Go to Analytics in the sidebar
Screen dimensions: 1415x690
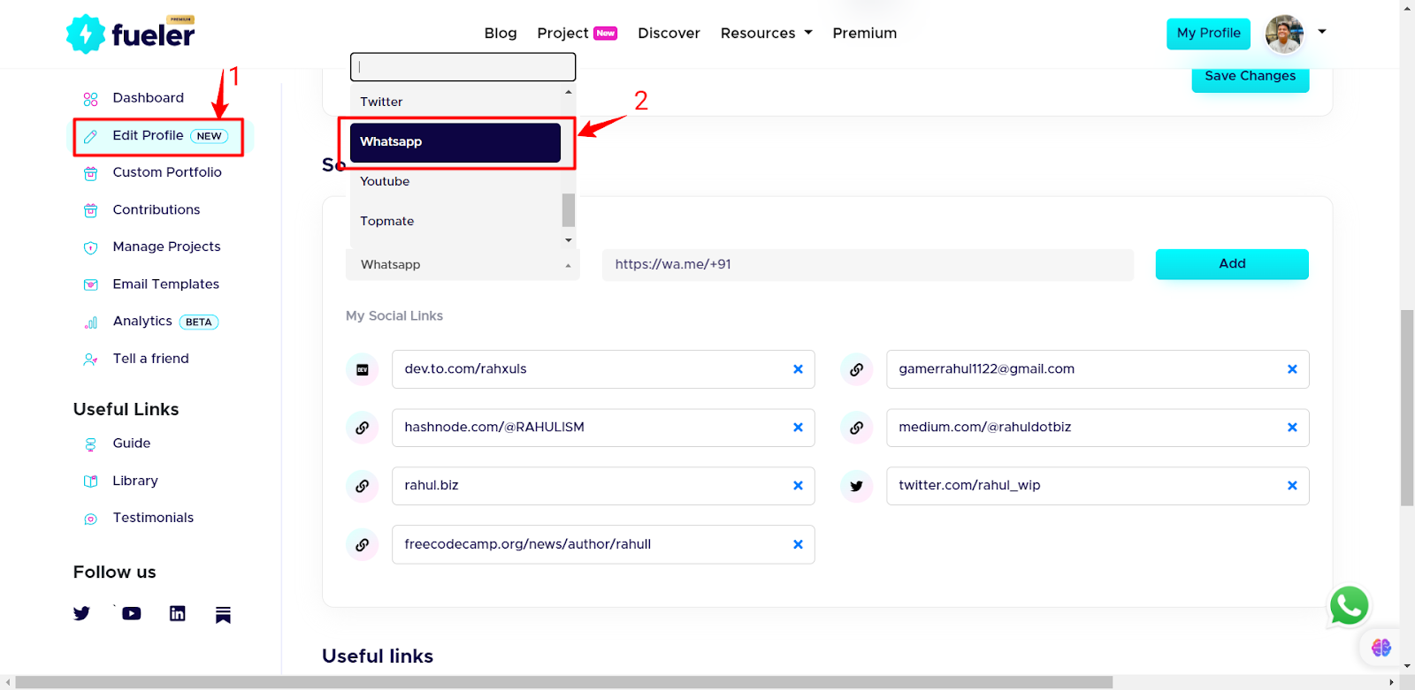[142, 322]
